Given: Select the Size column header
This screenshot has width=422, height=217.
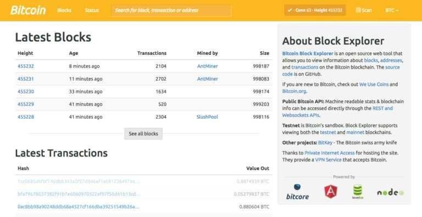Looking at the screenshot, I should click(264, 53).
